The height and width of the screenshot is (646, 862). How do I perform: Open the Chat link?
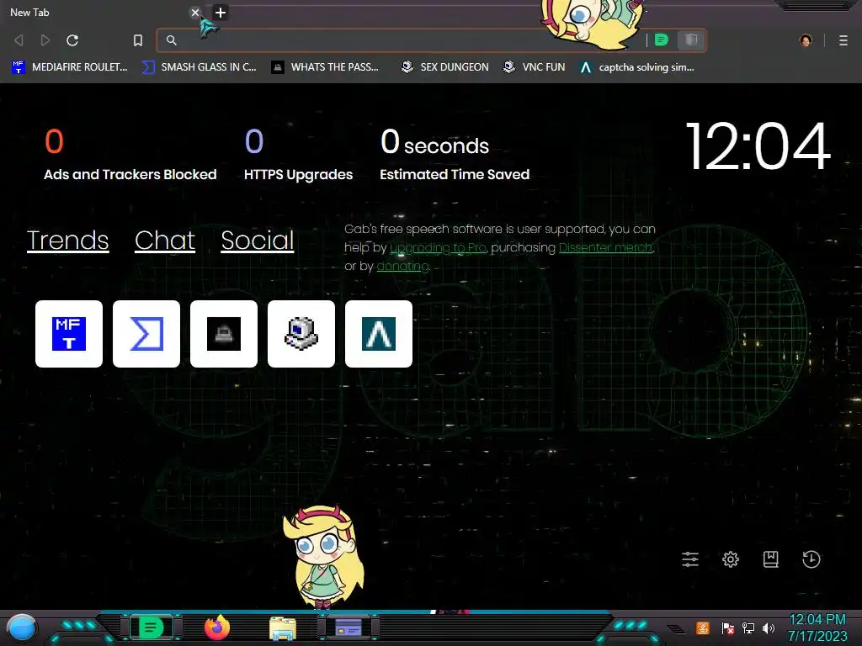(165, 240)
